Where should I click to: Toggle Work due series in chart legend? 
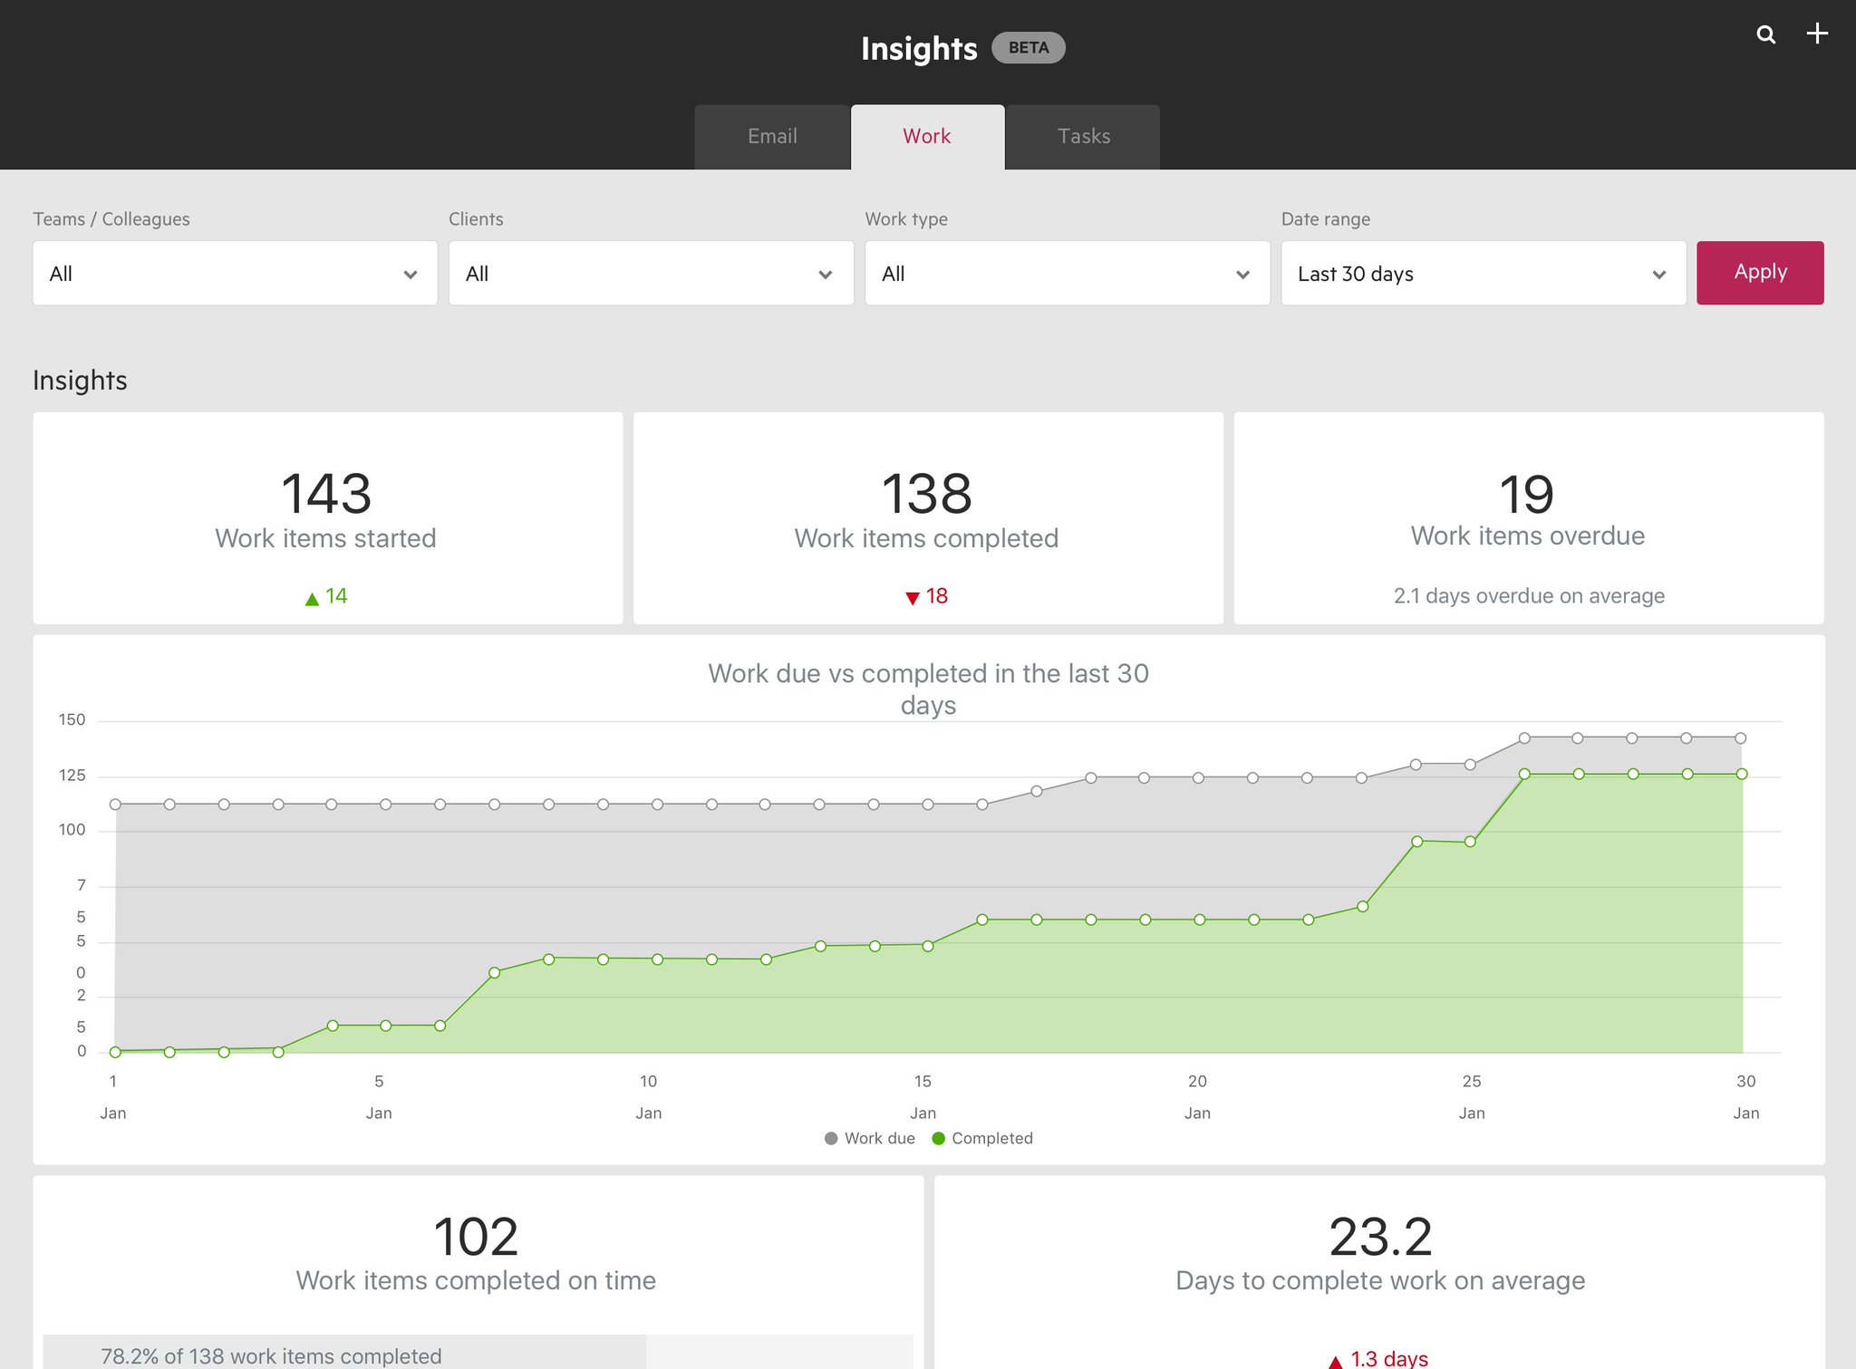coord(869,1138)
